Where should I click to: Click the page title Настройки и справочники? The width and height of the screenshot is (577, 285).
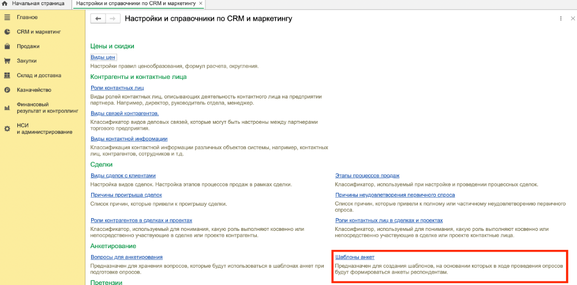209,18
